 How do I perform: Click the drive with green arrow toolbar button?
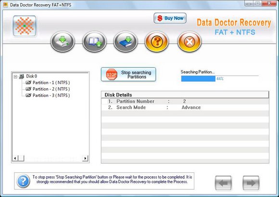coord(63,42)
